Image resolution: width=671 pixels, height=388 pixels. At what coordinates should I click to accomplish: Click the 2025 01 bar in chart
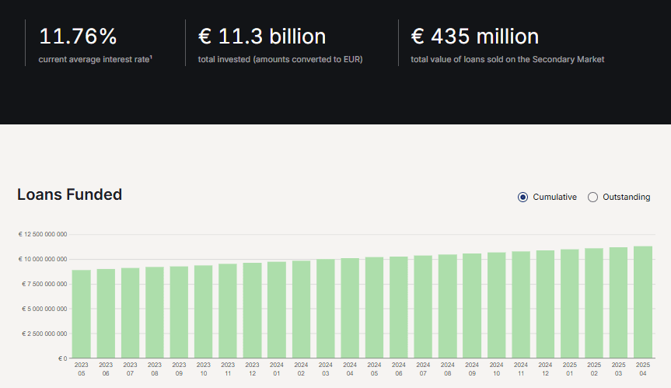tap(570, 304)
